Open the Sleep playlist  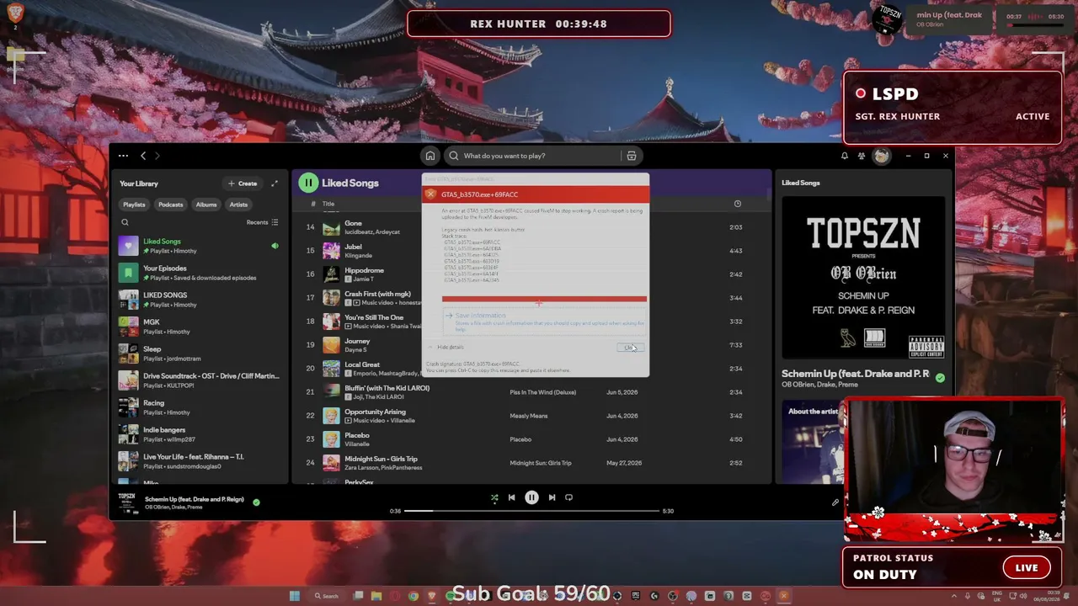[200, 353]
